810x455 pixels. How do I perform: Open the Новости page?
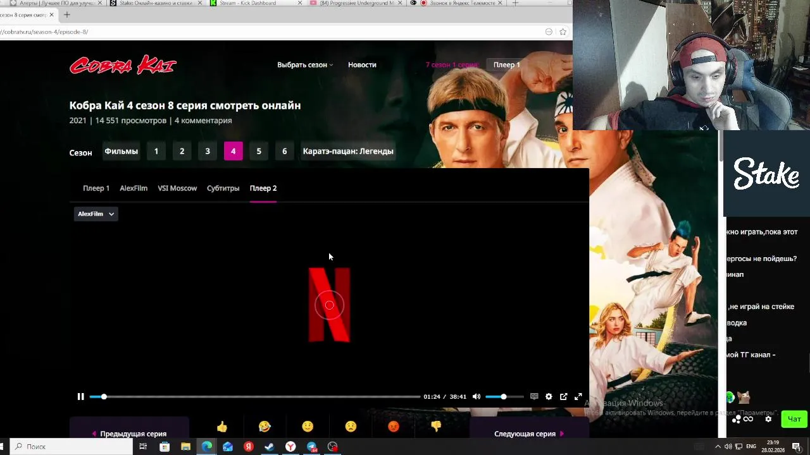pyautogui.click(x=362, y=64)
